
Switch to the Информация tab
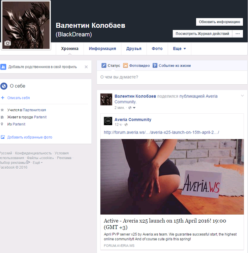(102, 49)
